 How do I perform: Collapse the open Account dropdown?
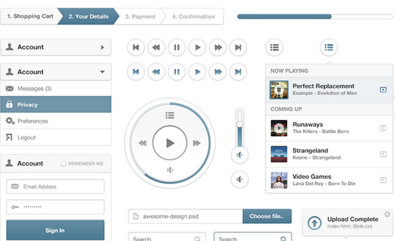coord(102,72)
